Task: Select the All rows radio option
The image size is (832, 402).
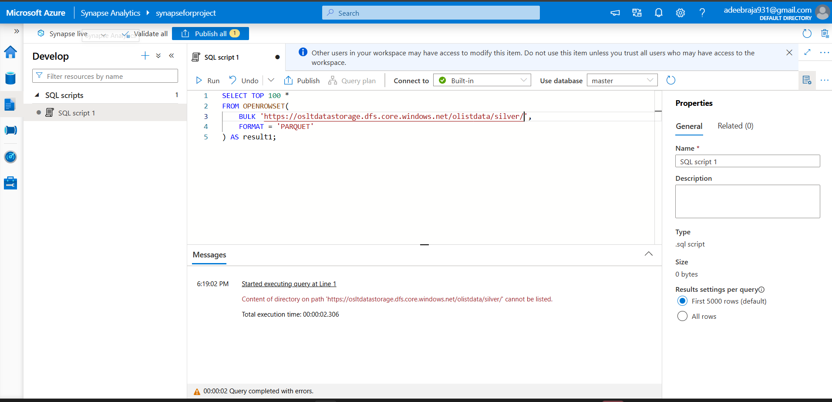Action: point(682,316)
